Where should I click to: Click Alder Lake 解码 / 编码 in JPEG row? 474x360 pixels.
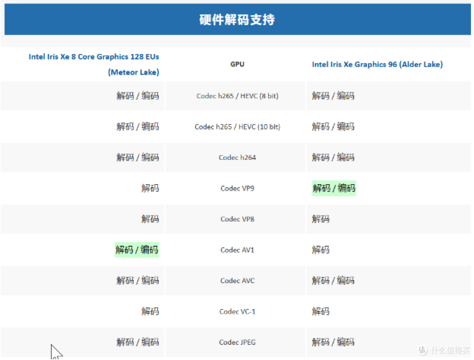(333, 342)
